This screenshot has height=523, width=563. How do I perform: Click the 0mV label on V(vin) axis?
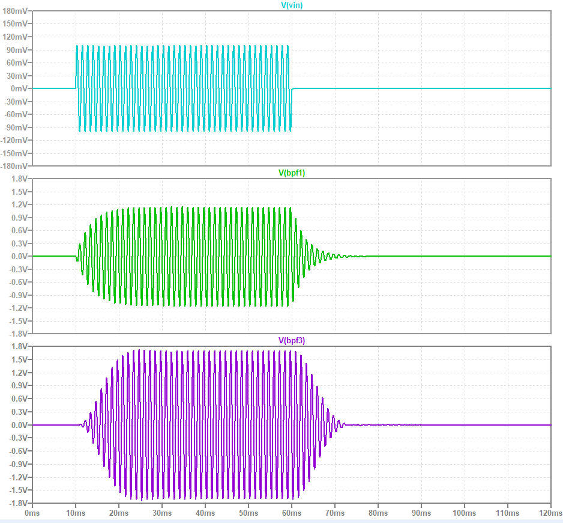19,88
